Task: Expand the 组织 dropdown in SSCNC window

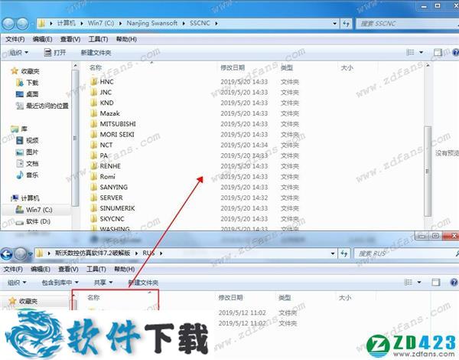Action: click(x=18, y=53)
